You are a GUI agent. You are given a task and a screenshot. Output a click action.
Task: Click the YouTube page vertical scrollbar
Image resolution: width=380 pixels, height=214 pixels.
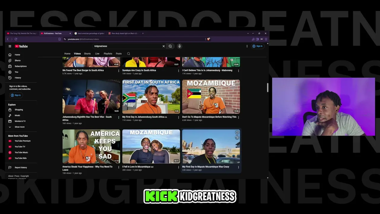point(268,88)
